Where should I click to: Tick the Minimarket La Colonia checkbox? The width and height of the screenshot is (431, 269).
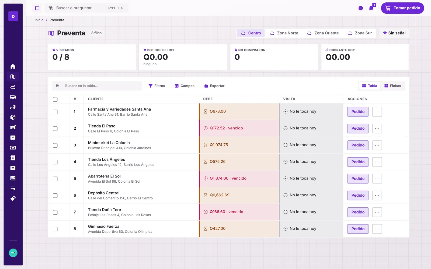55,145
